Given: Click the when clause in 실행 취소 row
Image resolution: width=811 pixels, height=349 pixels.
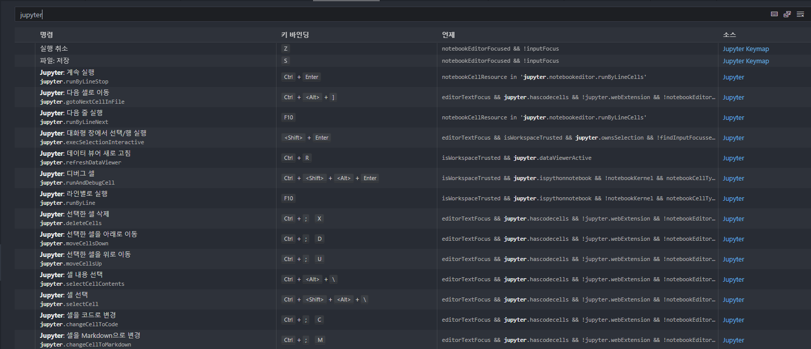Looking at the screenshot, I should pos(501,49).
